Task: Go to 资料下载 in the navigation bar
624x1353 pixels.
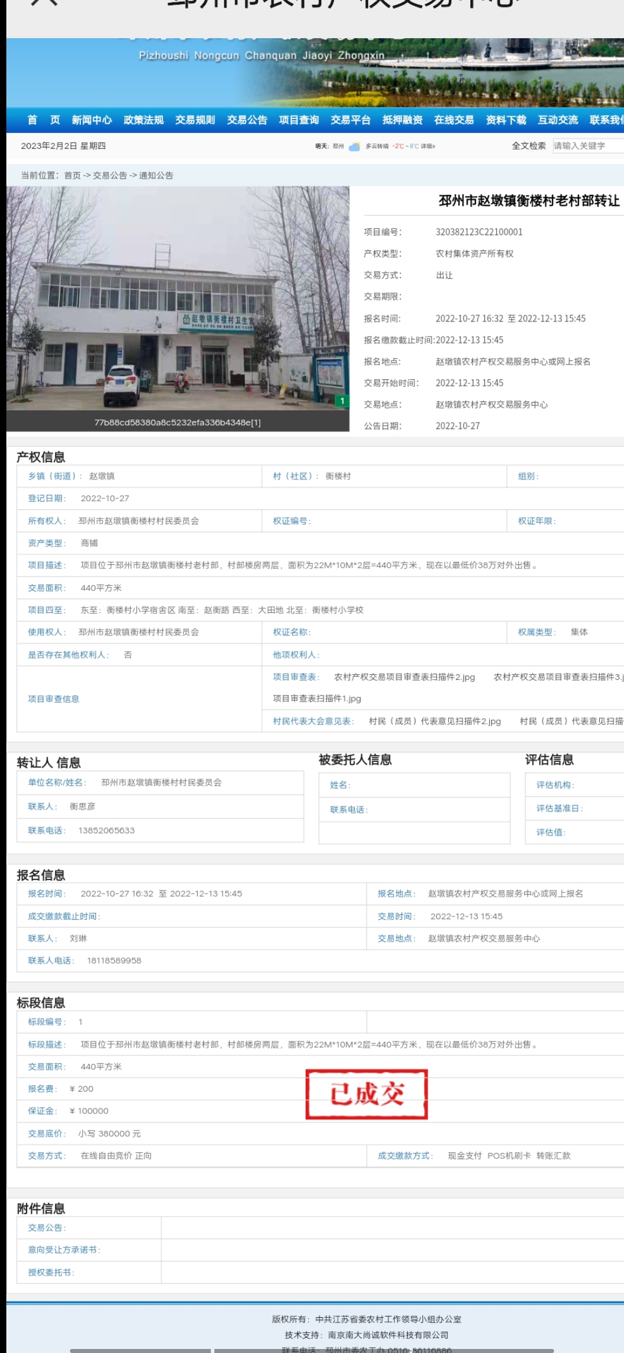Action: coord(506,120)
